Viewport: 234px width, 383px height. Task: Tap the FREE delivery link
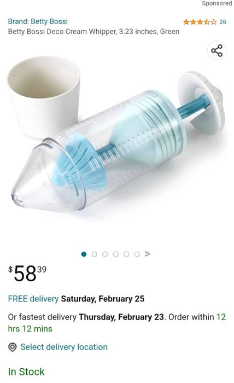pos(33,299)
